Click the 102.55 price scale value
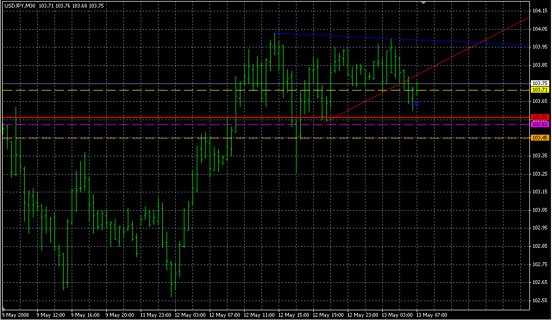Image resolution: width=552 pixels, height=320 pixels. tap(540, 300)
